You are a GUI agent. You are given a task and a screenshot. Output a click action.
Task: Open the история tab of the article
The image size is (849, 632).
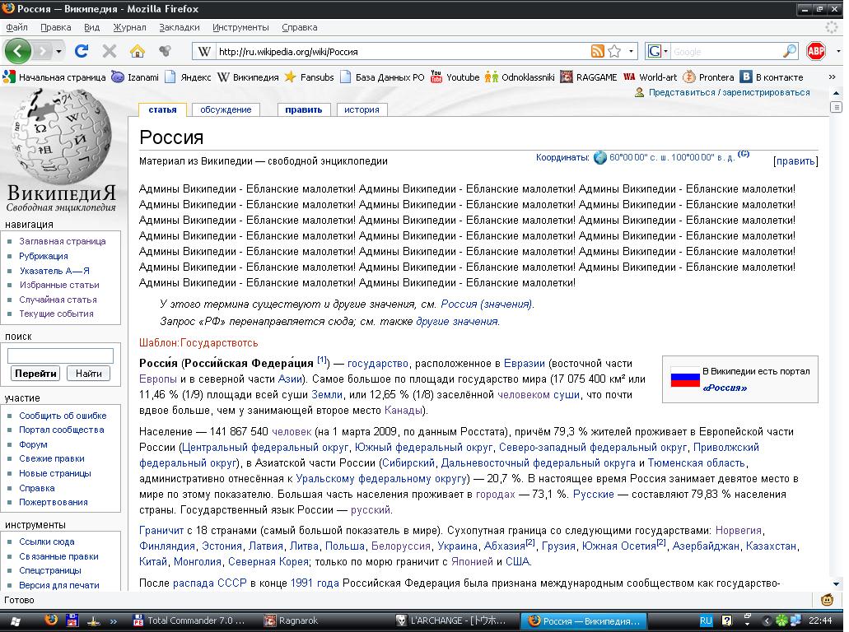pos(362,109)
